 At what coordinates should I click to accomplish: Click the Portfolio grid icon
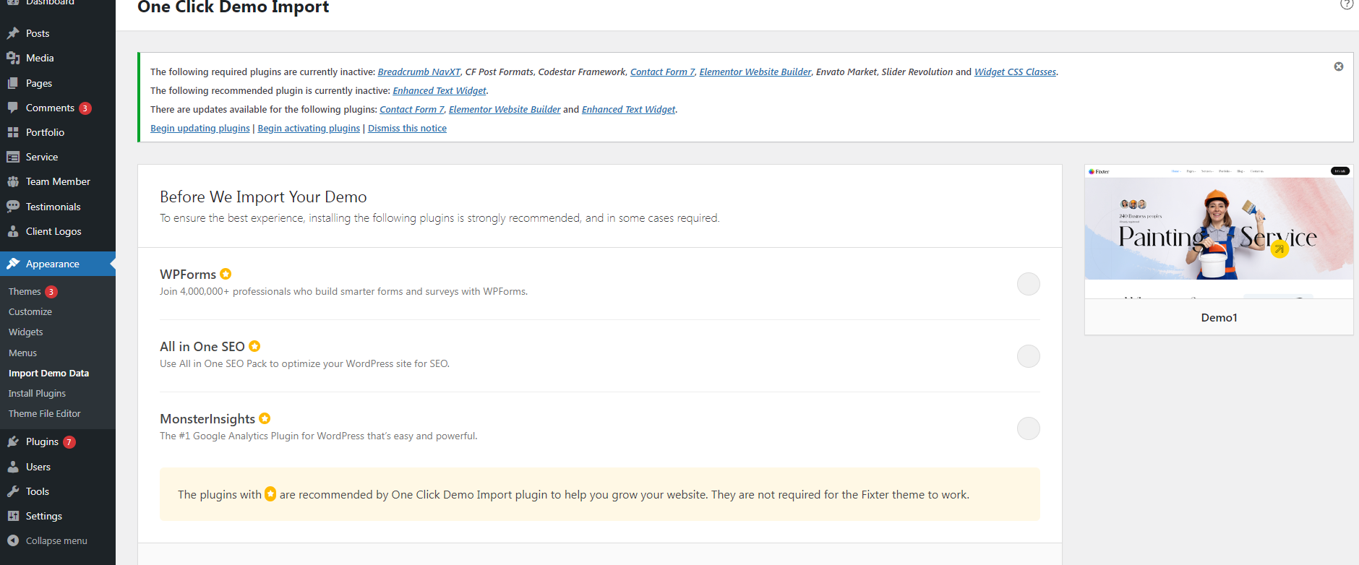pos(13,132)
